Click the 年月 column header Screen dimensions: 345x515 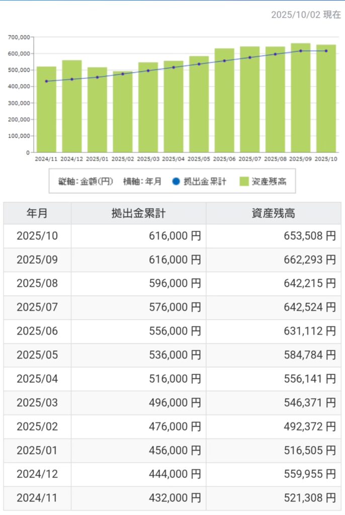click(x=37, y=213)
